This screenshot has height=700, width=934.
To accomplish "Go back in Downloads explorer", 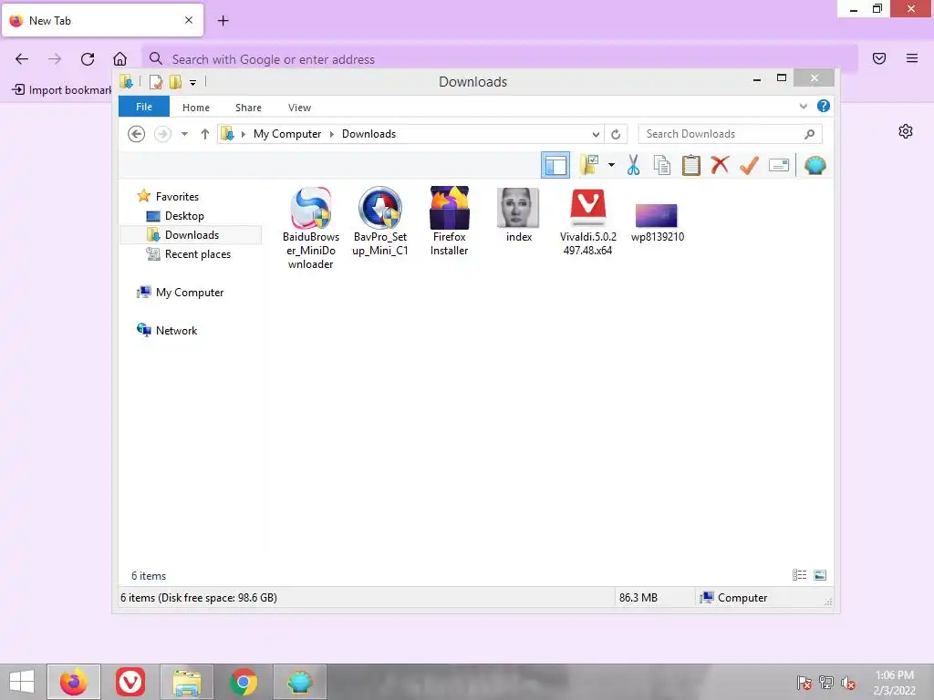I will click(x=137, y=134).
